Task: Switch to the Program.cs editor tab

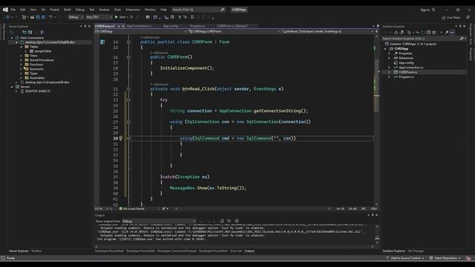Action: (197, 27)
